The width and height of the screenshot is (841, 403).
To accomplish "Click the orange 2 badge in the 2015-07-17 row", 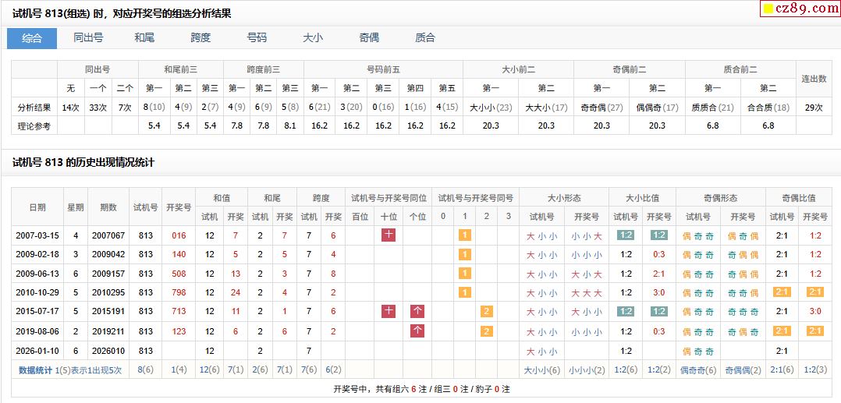I will point(486,311).
